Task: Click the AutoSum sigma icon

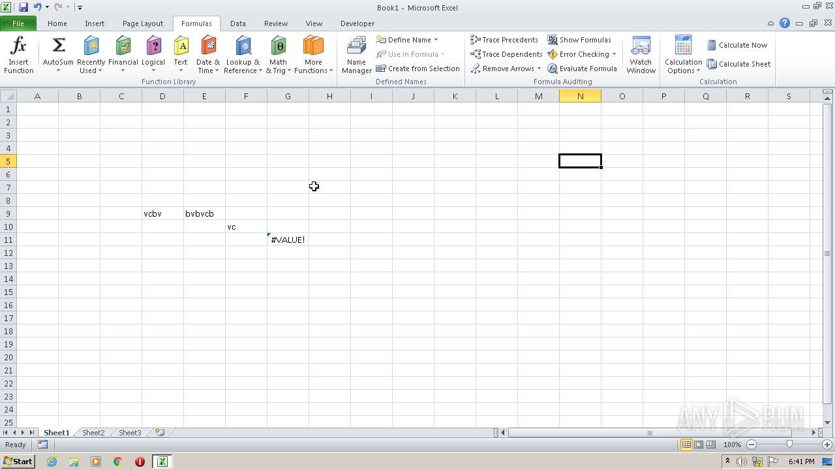Action: pyautogui.click(x=58, y=46)
